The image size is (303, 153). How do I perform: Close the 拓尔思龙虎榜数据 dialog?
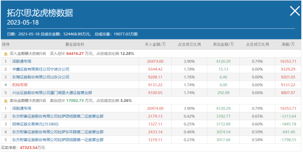click(x=295, y=11)
